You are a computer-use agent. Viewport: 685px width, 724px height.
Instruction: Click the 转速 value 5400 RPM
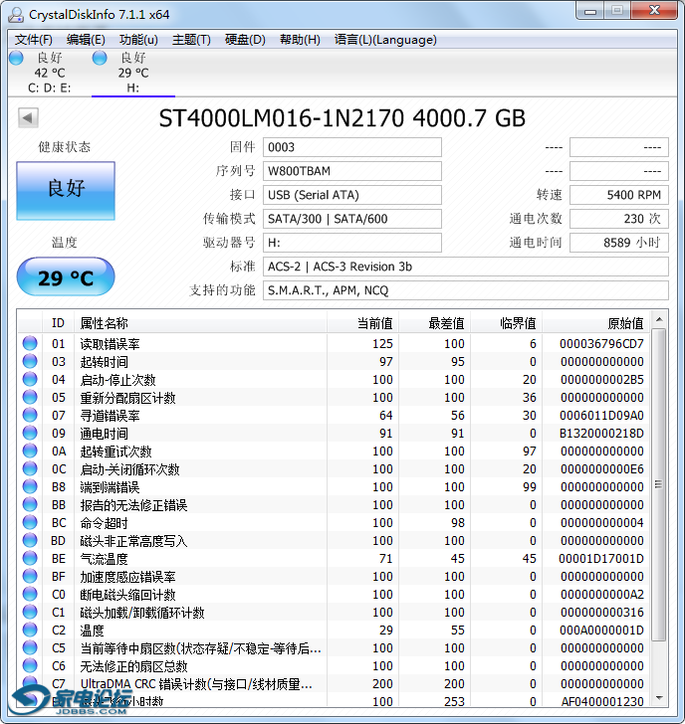619,195
